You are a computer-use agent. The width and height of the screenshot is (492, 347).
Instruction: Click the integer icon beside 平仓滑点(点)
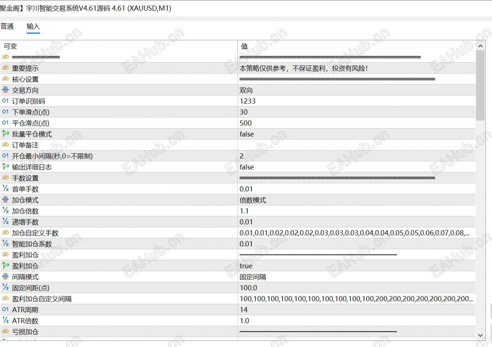coord(5,123)
